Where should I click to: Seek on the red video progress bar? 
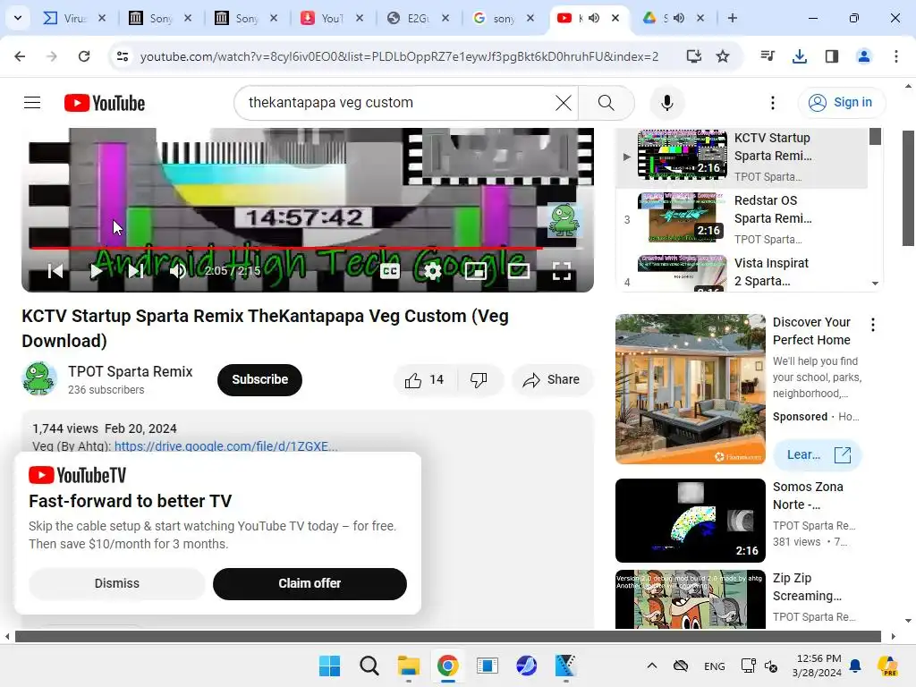tap(308, 249)
